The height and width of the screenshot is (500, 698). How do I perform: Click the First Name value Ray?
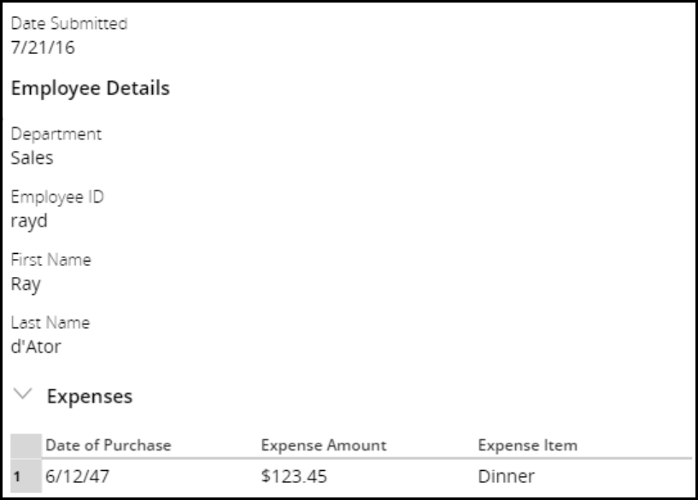26,285
